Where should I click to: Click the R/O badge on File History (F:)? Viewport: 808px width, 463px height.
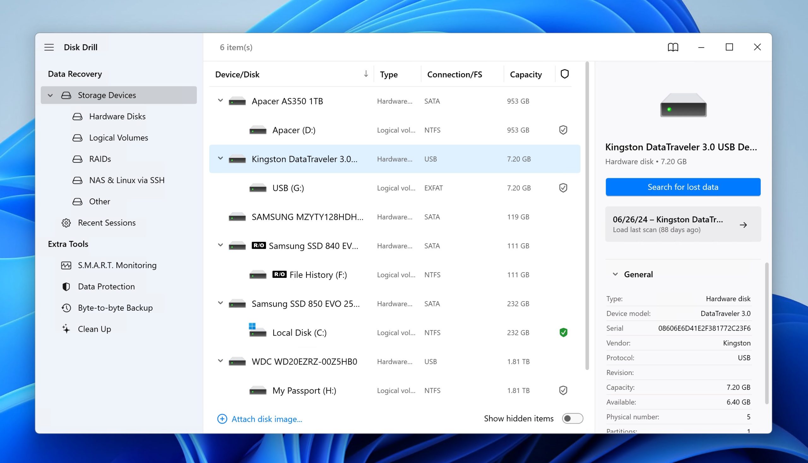(279, 274)
